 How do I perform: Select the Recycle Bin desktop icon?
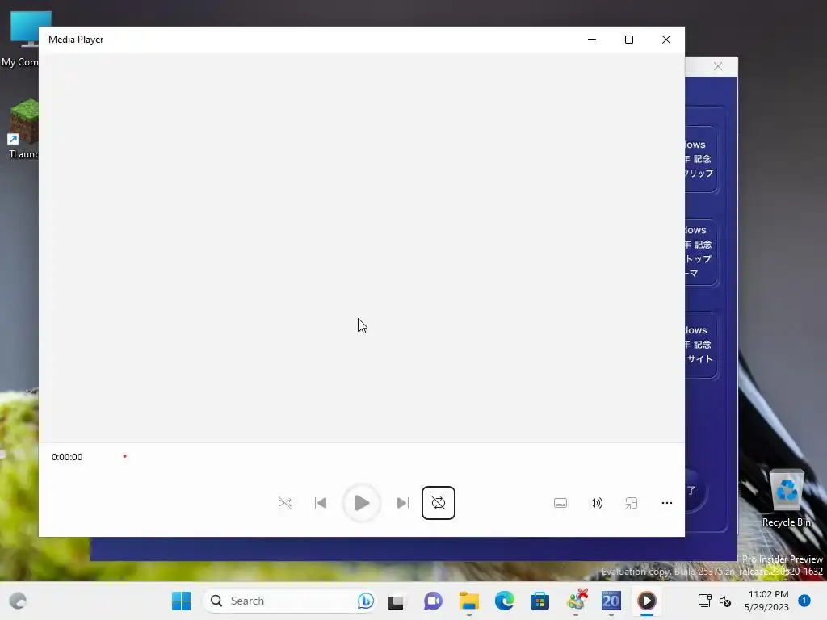pos(786,497)
